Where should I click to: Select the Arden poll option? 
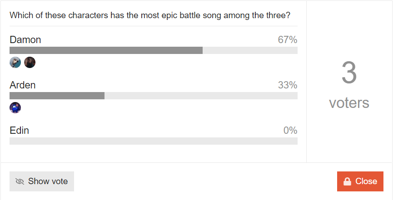23,85
